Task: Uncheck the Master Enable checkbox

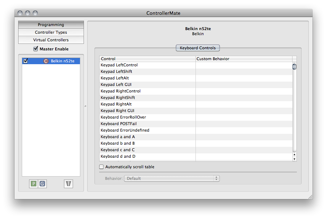Action: [x=36, y=49]
